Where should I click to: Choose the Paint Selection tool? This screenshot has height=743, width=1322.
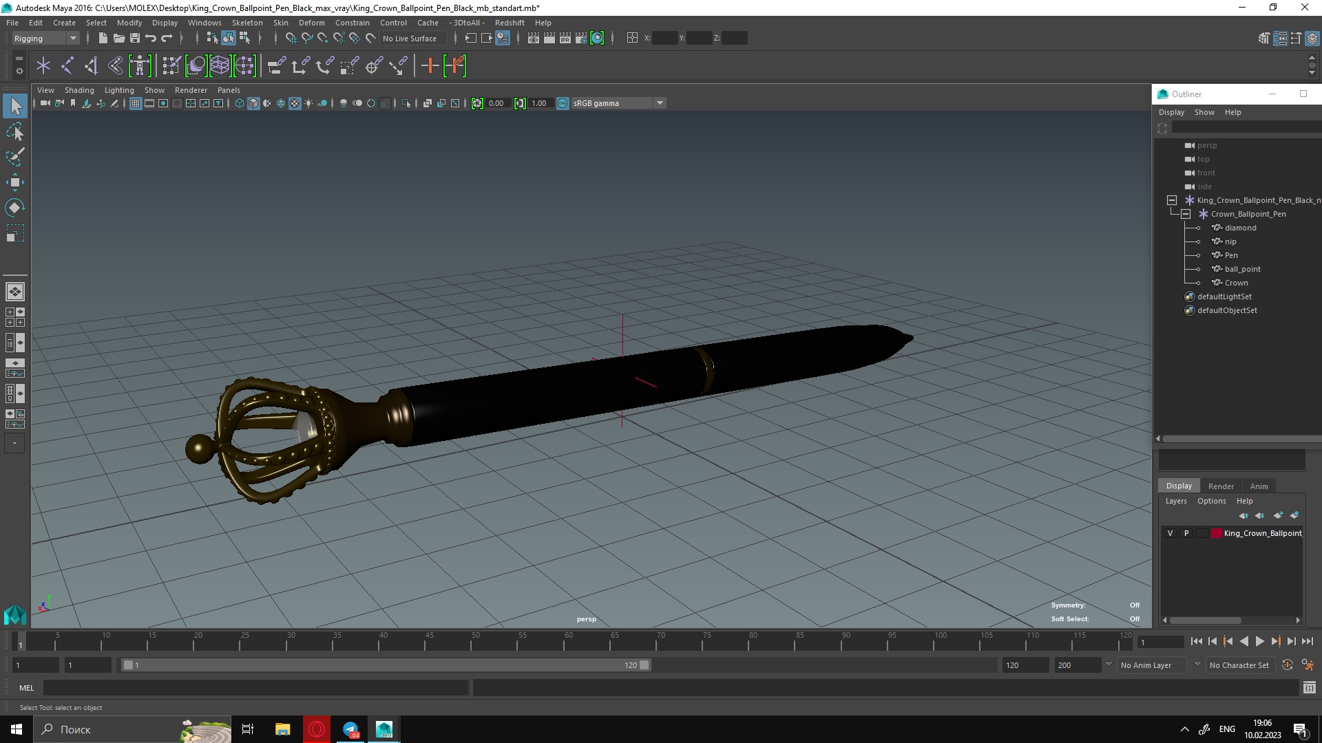point(15,157)
